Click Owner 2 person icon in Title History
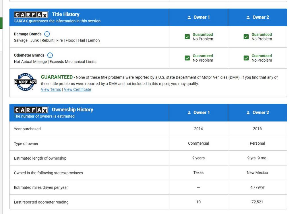This screenshot has width=294, height=214. pos(248,17)
